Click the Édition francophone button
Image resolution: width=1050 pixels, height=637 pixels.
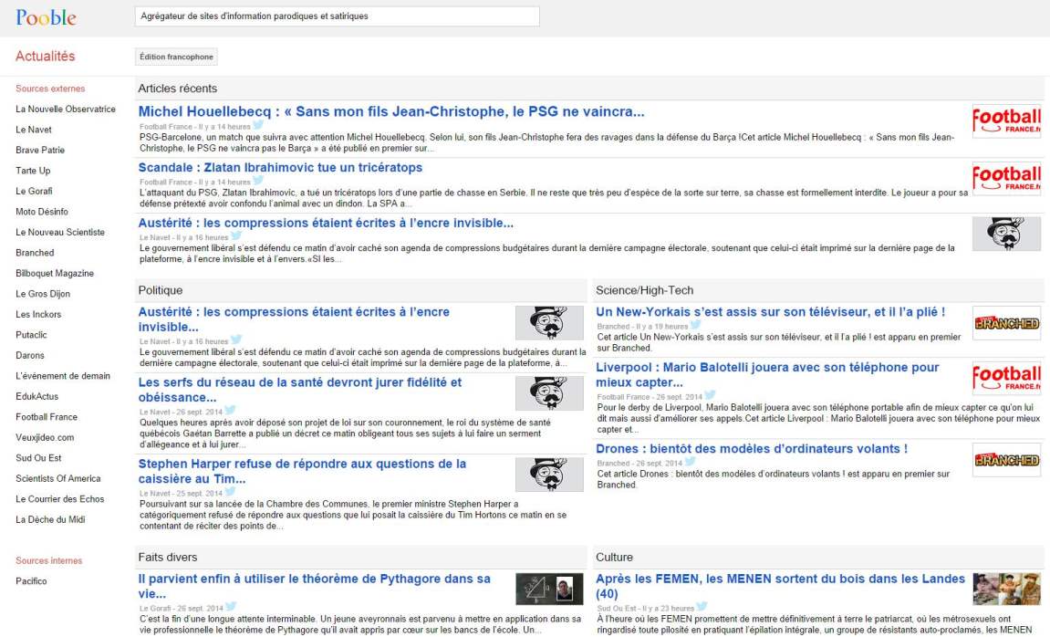176,57
